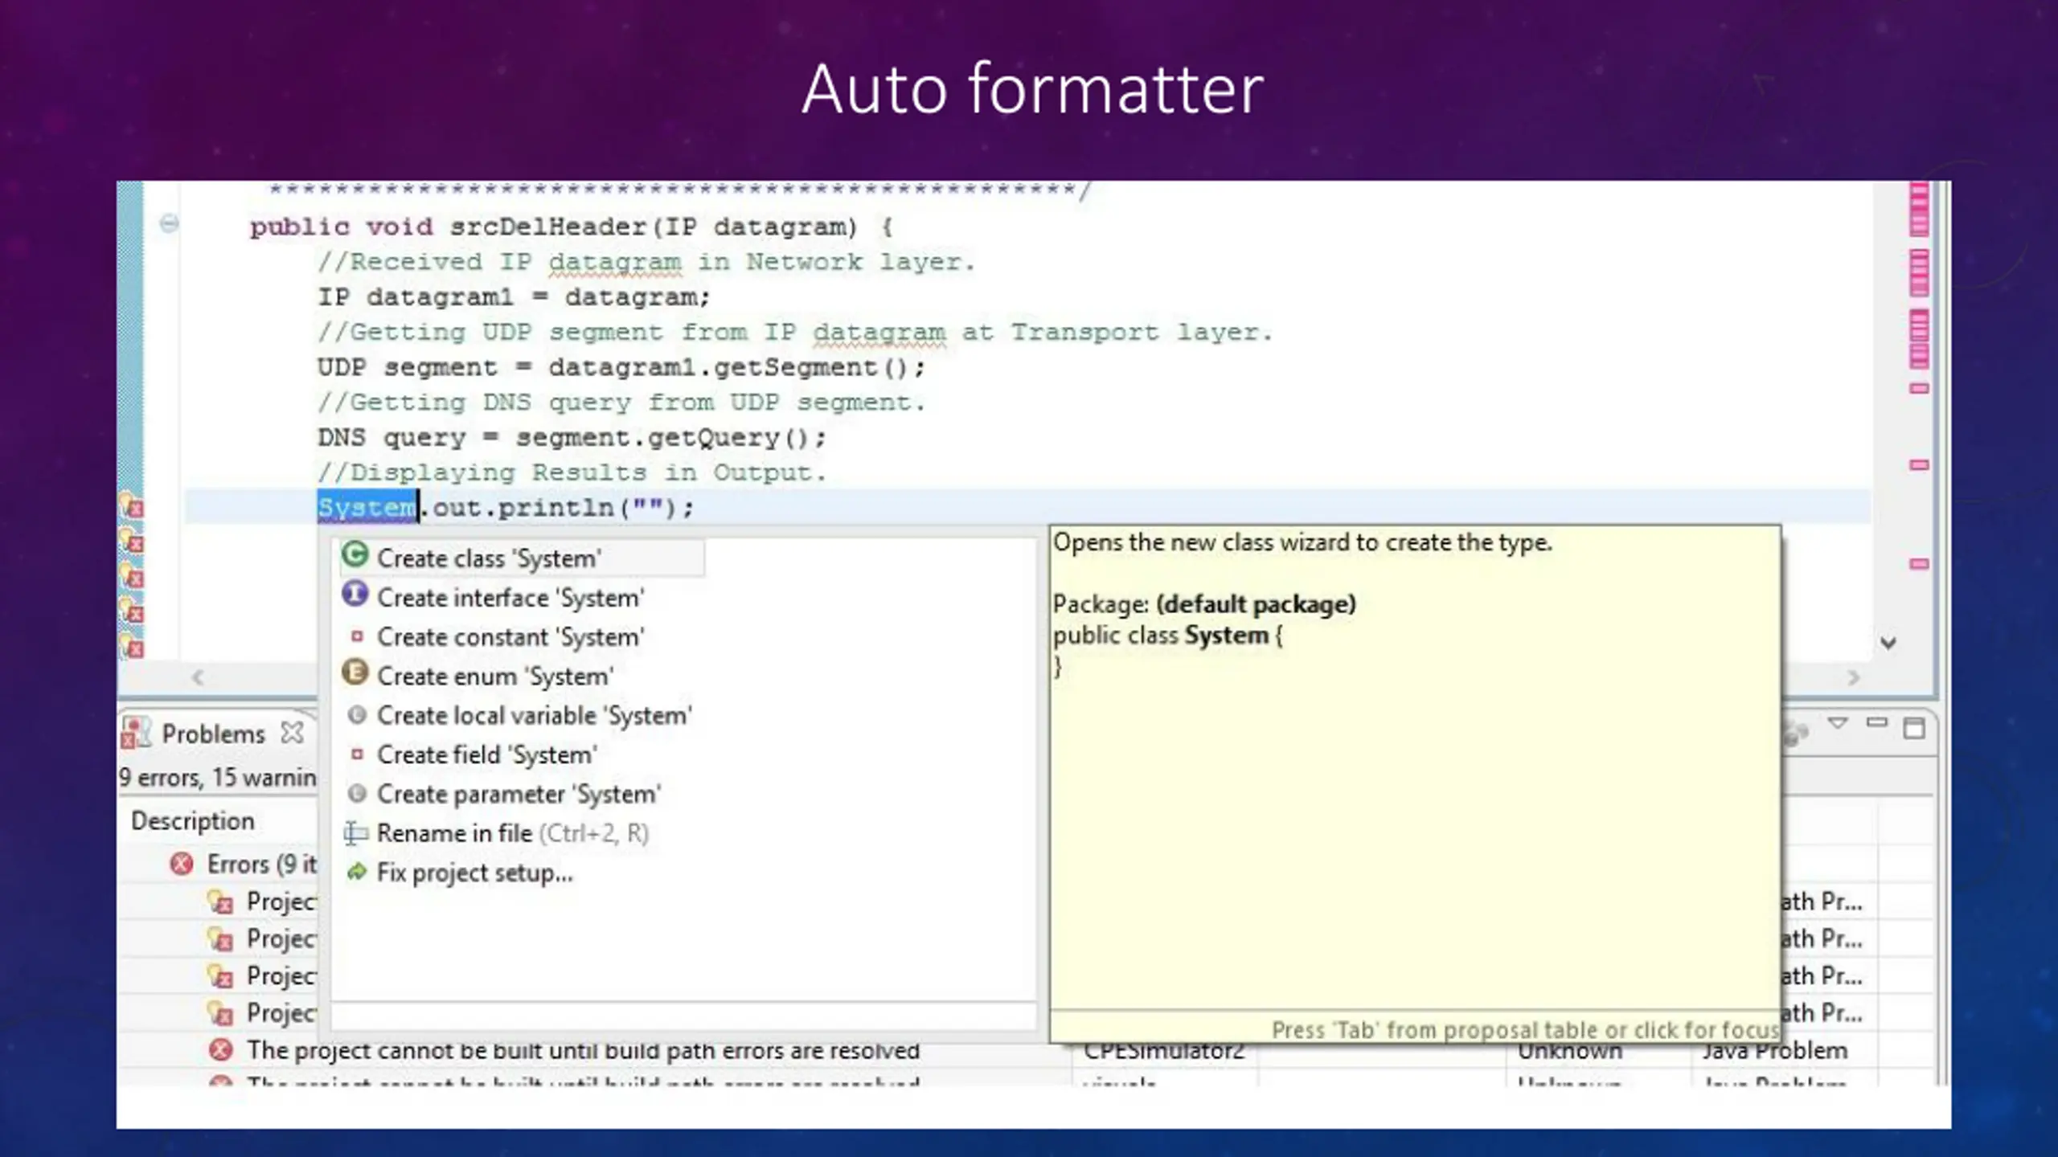Screen dimensions: 2058x1157
Task: Click the '//Getting DNS query from UDP segment.' comment
Action: (621, 403)
